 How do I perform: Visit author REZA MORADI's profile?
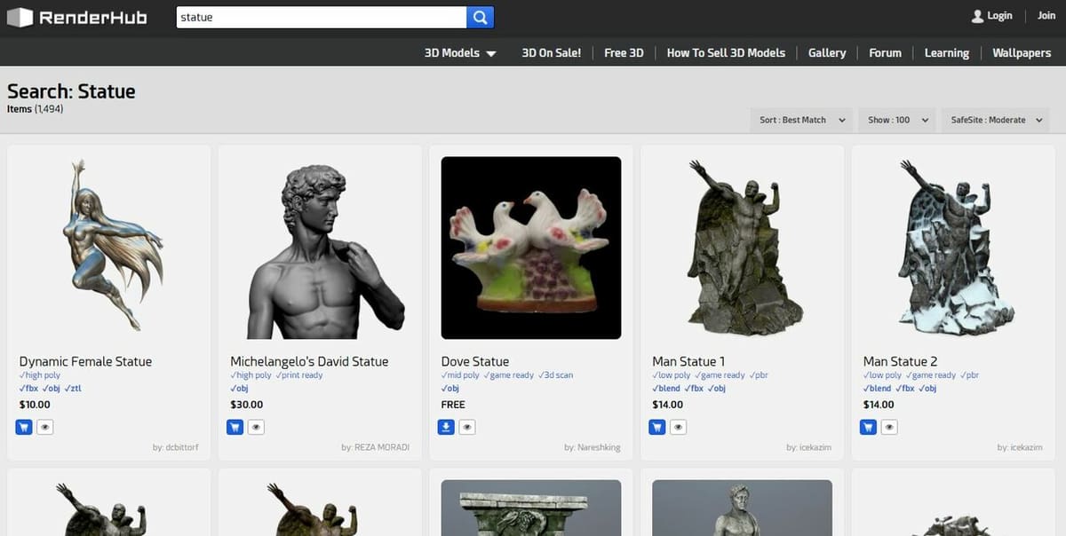tap(382, 448)
